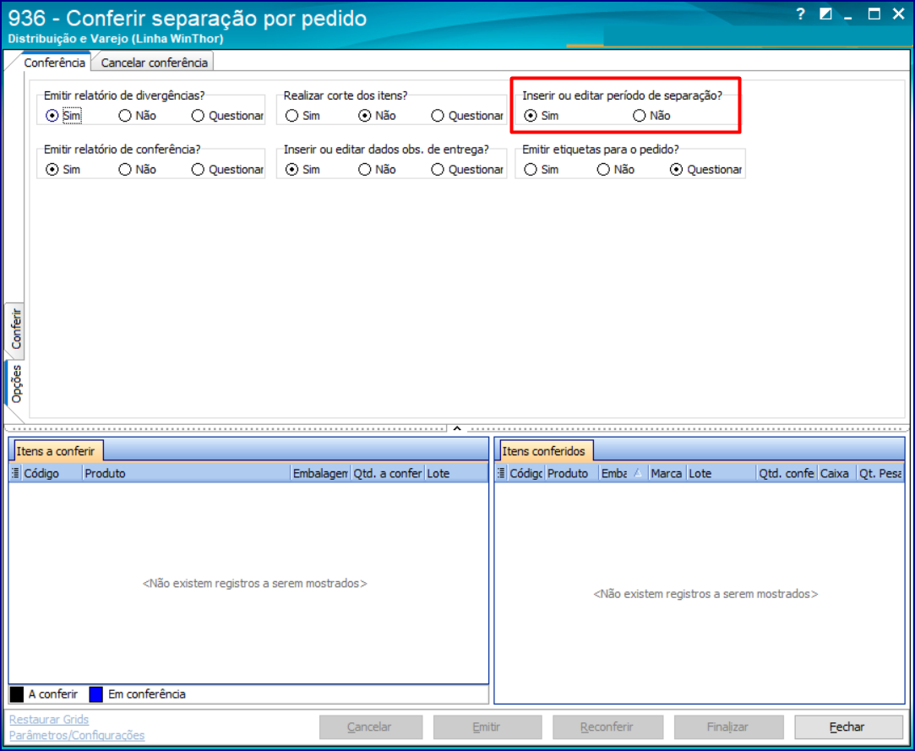Minimize the window
915x751 pixels.
click(x=849, y=16)
